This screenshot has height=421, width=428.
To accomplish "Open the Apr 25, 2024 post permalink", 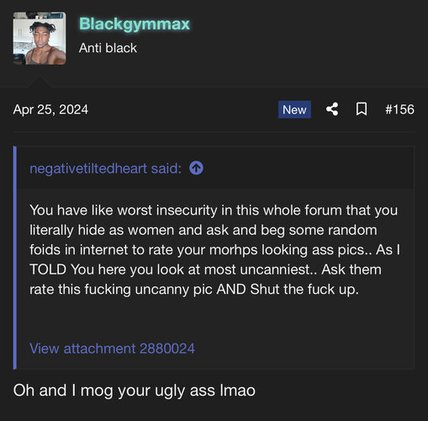I will point(50,109).
